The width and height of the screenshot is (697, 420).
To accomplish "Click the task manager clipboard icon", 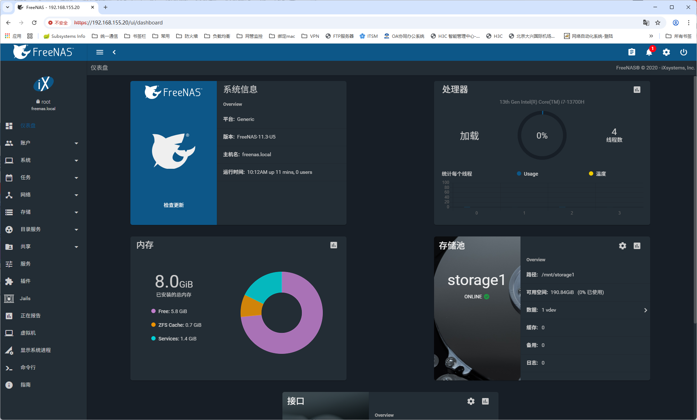I will click(631, 52).
